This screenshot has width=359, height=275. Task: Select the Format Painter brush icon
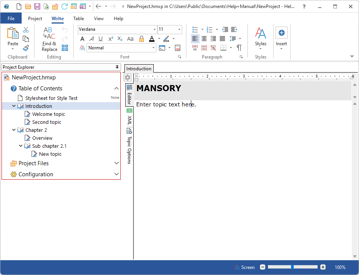click(x=26, y=48)
